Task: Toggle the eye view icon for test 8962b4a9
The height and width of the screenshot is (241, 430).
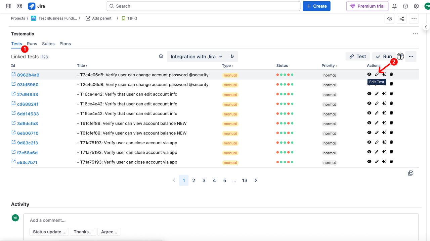Action: coord(369,74)
